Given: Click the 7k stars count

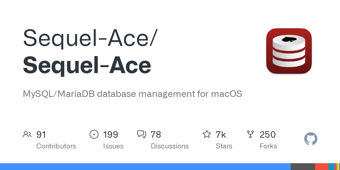Looking at the screenshot, I should pos(221,135).
